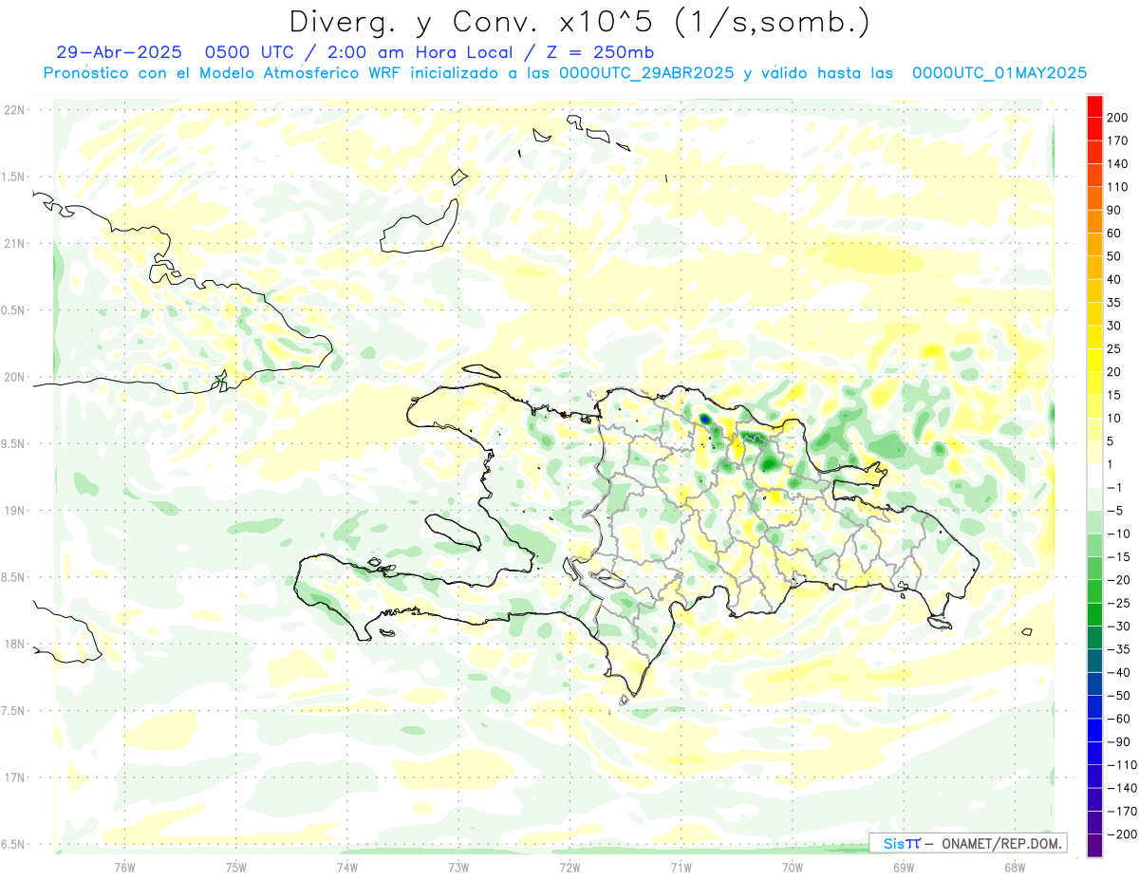This screenshot has width=1139, height=880.
Task: Click the green colorbar band between -20 and -25
Action: point(1094,591)
